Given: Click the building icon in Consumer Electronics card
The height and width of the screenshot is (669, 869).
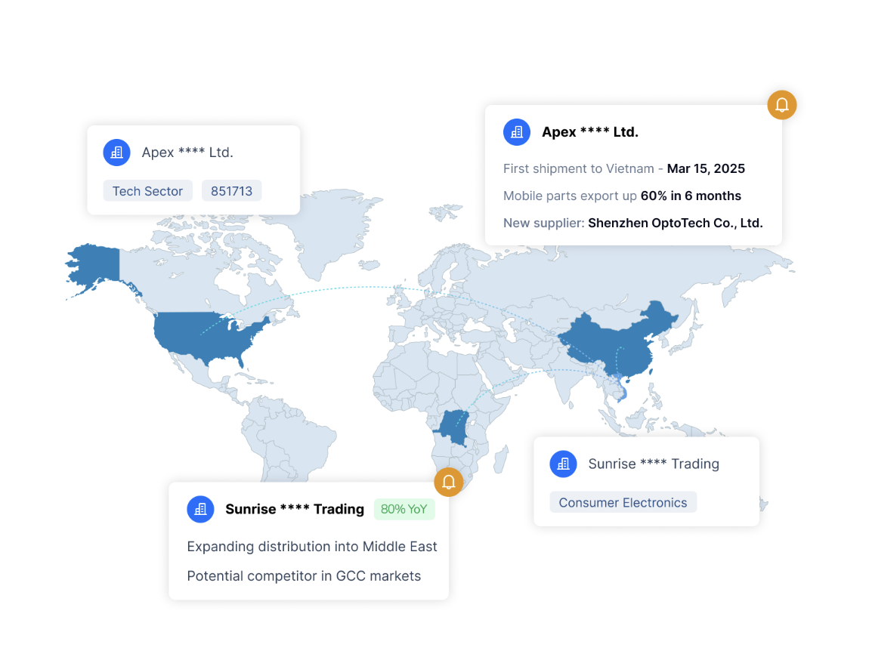Looking at the screenshot, I should tap(563, 464).
